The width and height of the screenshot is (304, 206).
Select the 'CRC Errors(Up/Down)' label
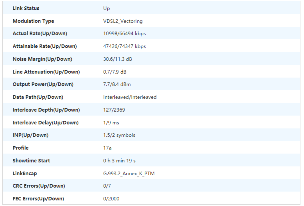tap(39, 186)
